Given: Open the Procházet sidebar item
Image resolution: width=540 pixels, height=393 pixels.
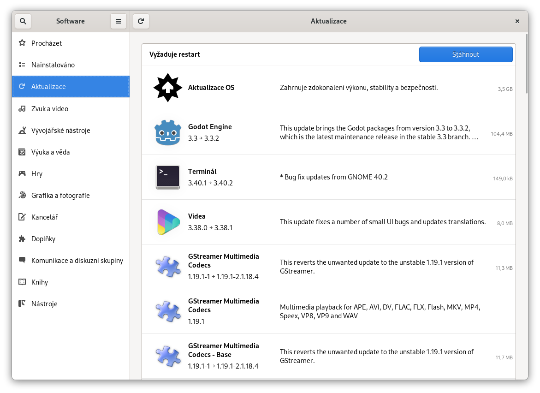Looking at the screenshot, I should (x=46, y=43).
